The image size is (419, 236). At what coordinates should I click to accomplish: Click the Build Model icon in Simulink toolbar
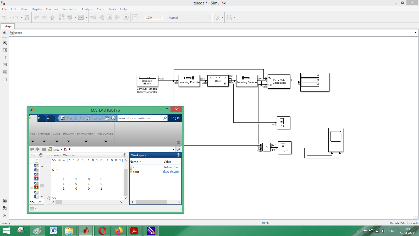point(229,18)
